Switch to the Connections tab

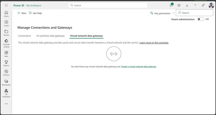tap(24, 36)
